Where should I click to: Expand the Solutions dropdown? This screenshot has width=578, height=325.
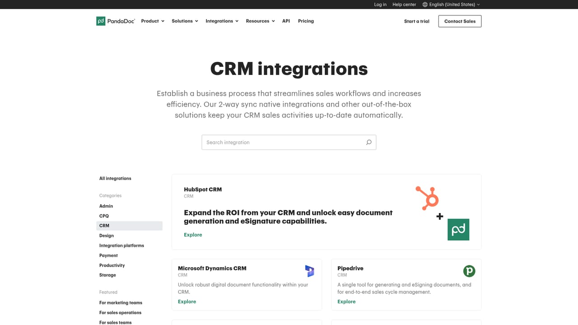[185, 21]
